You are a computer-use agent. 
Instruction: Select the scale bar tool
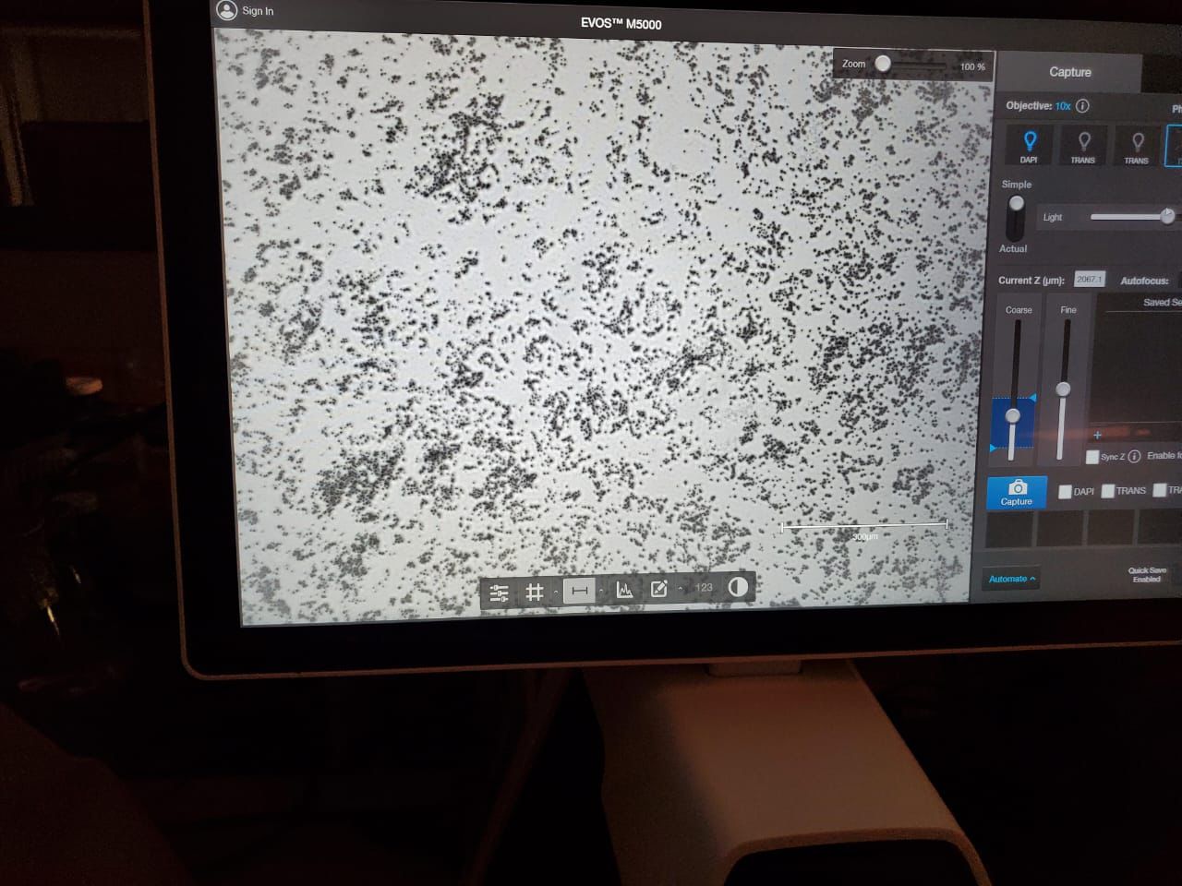579,590
